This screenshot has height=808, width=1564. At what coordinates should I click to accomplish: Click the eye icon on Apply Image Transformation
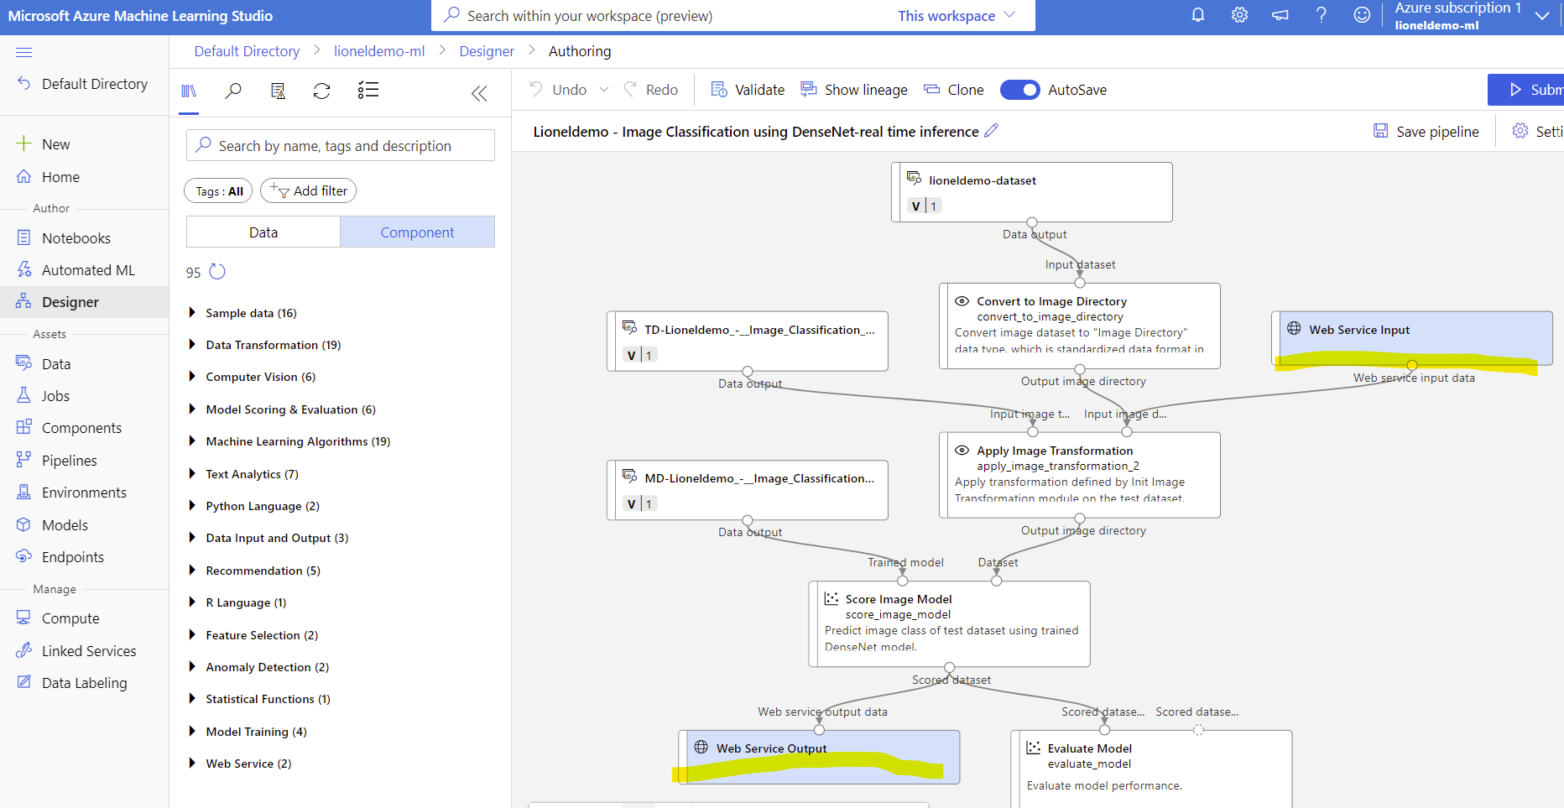click(x=962, y=450)
